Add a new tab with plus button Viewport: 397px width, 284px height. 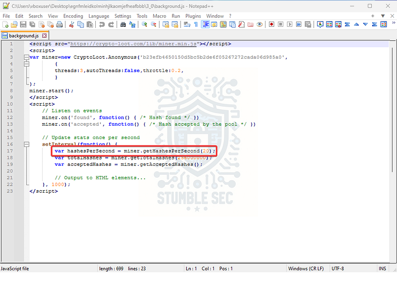click(x=373, y=16)
